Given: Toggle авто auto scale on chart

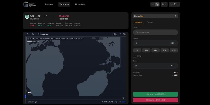Looking at the screenshot, I should coord(124,102).
